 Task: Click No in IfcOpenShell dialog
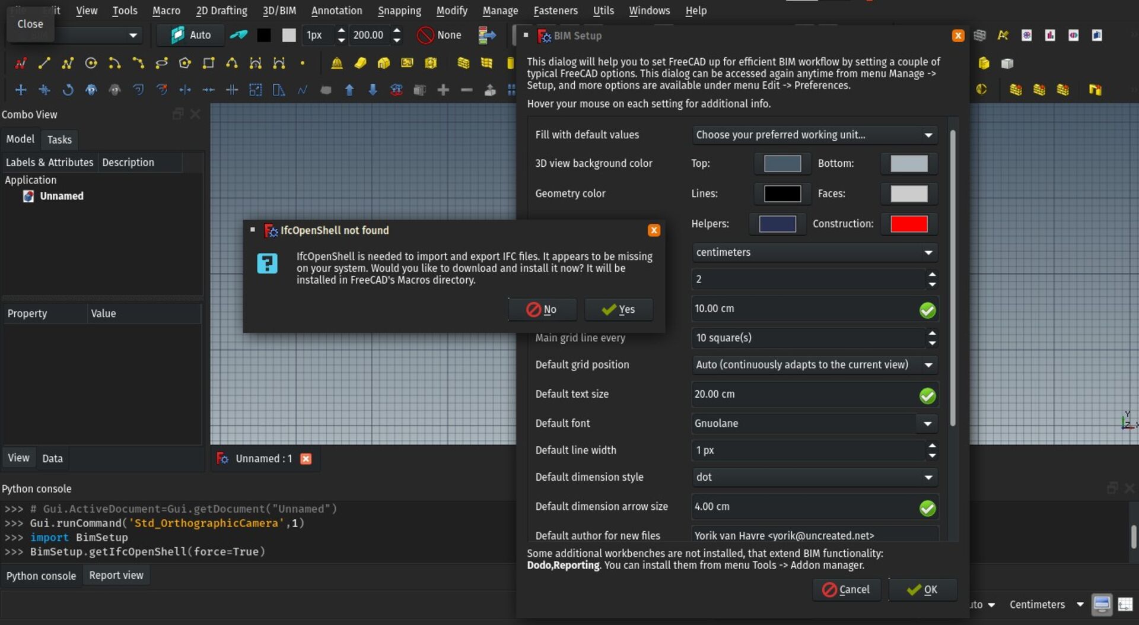542,309
